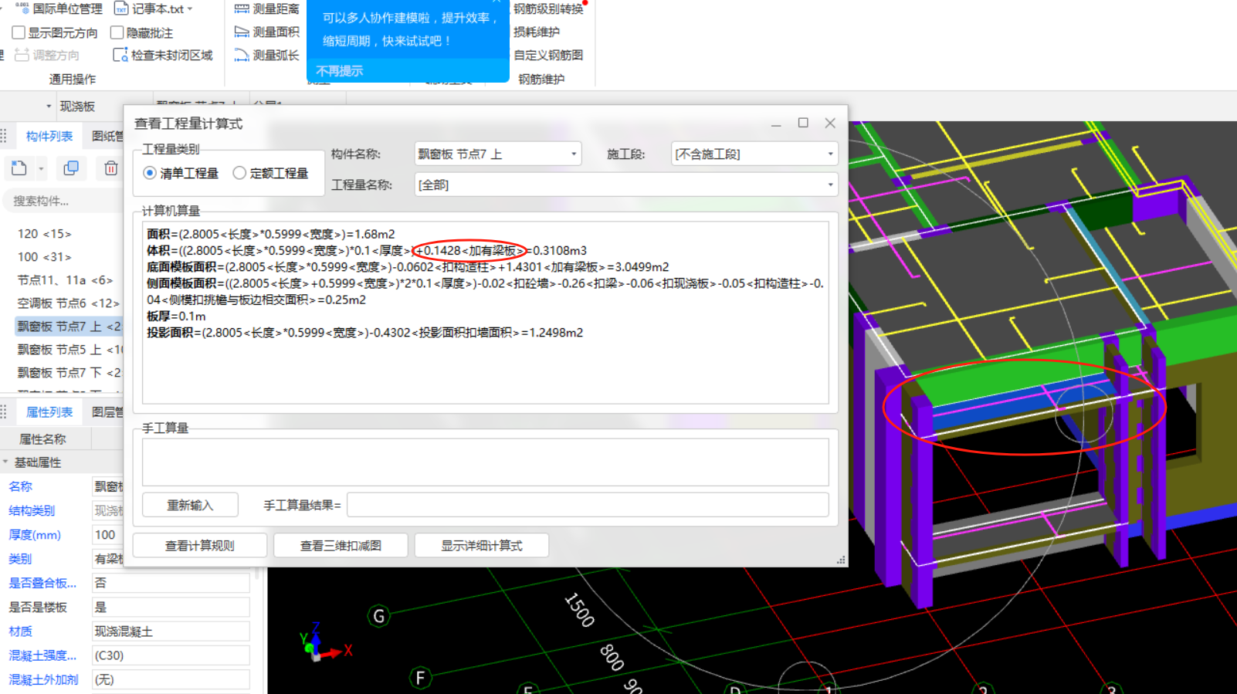
Task: Click 材质 value 现浇混凝土
Action: pos(171,631)
